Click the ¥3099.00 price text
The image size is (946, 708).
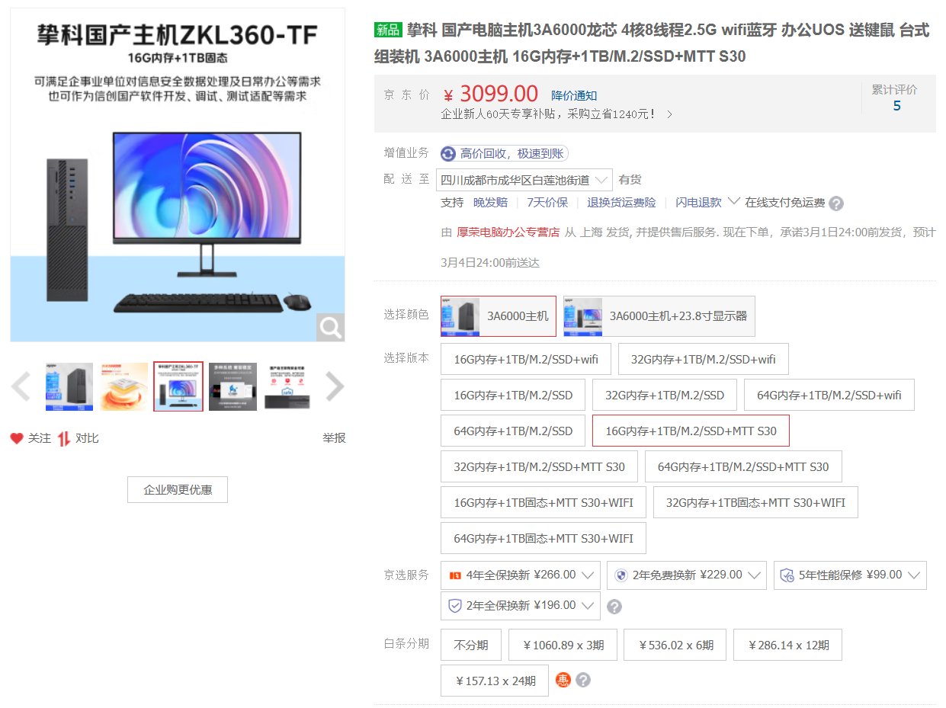tap(491, 95)
